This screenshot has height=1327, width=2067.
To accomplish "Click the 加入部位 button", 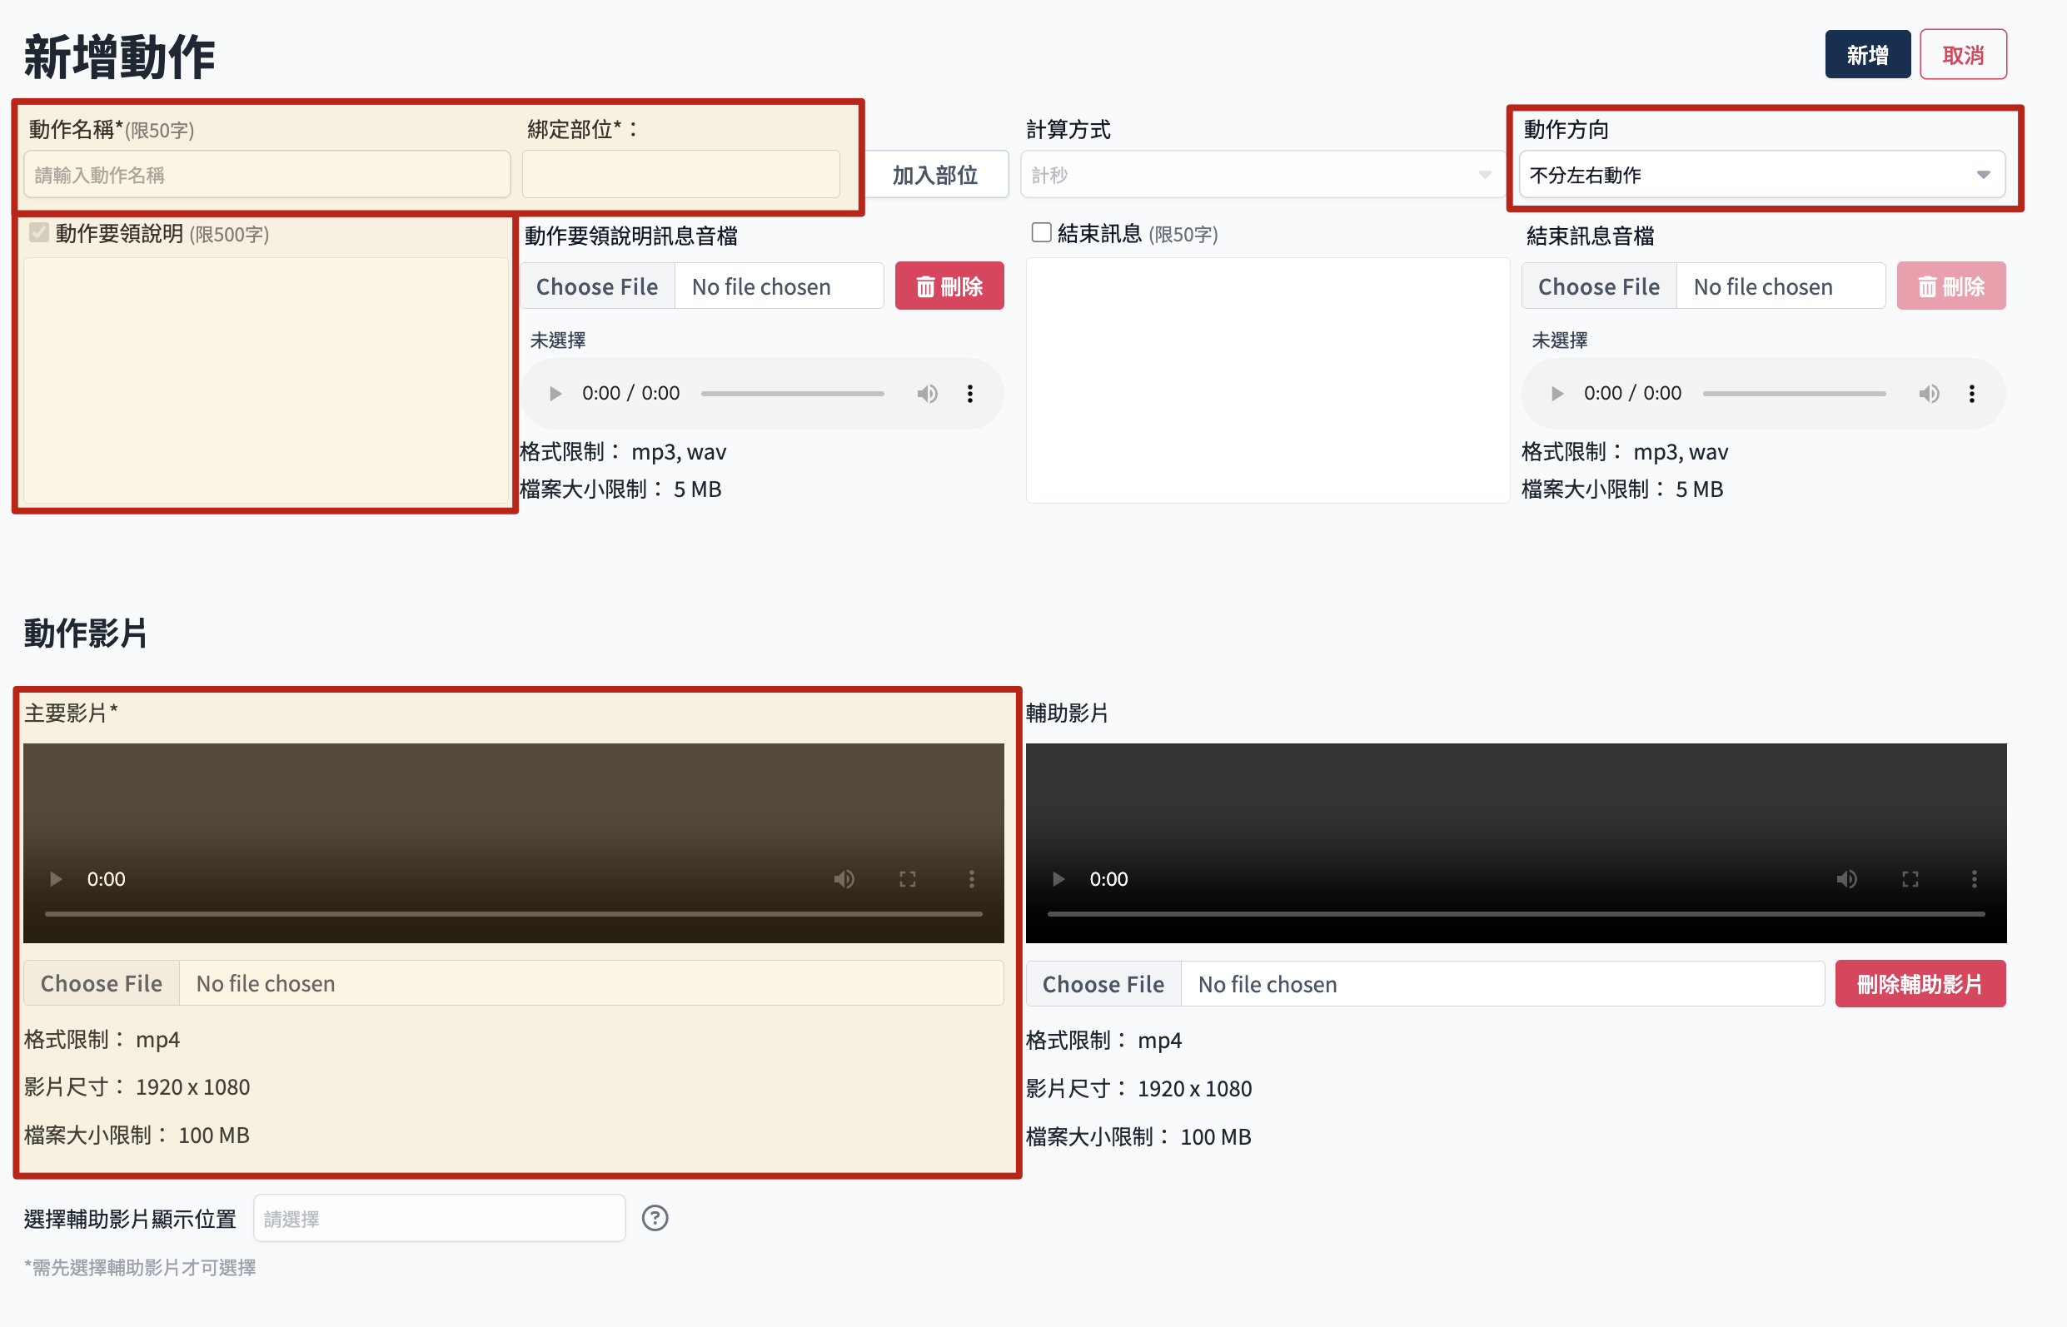I will click(934, 175).
